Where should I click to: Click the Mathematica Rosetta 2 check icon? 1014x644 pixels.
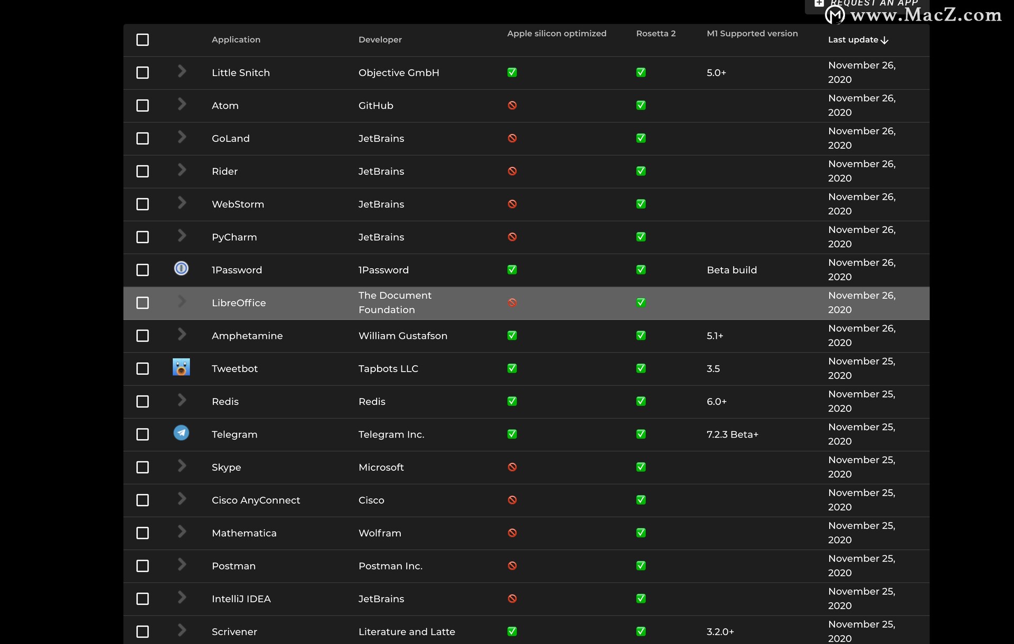[641, 533]
